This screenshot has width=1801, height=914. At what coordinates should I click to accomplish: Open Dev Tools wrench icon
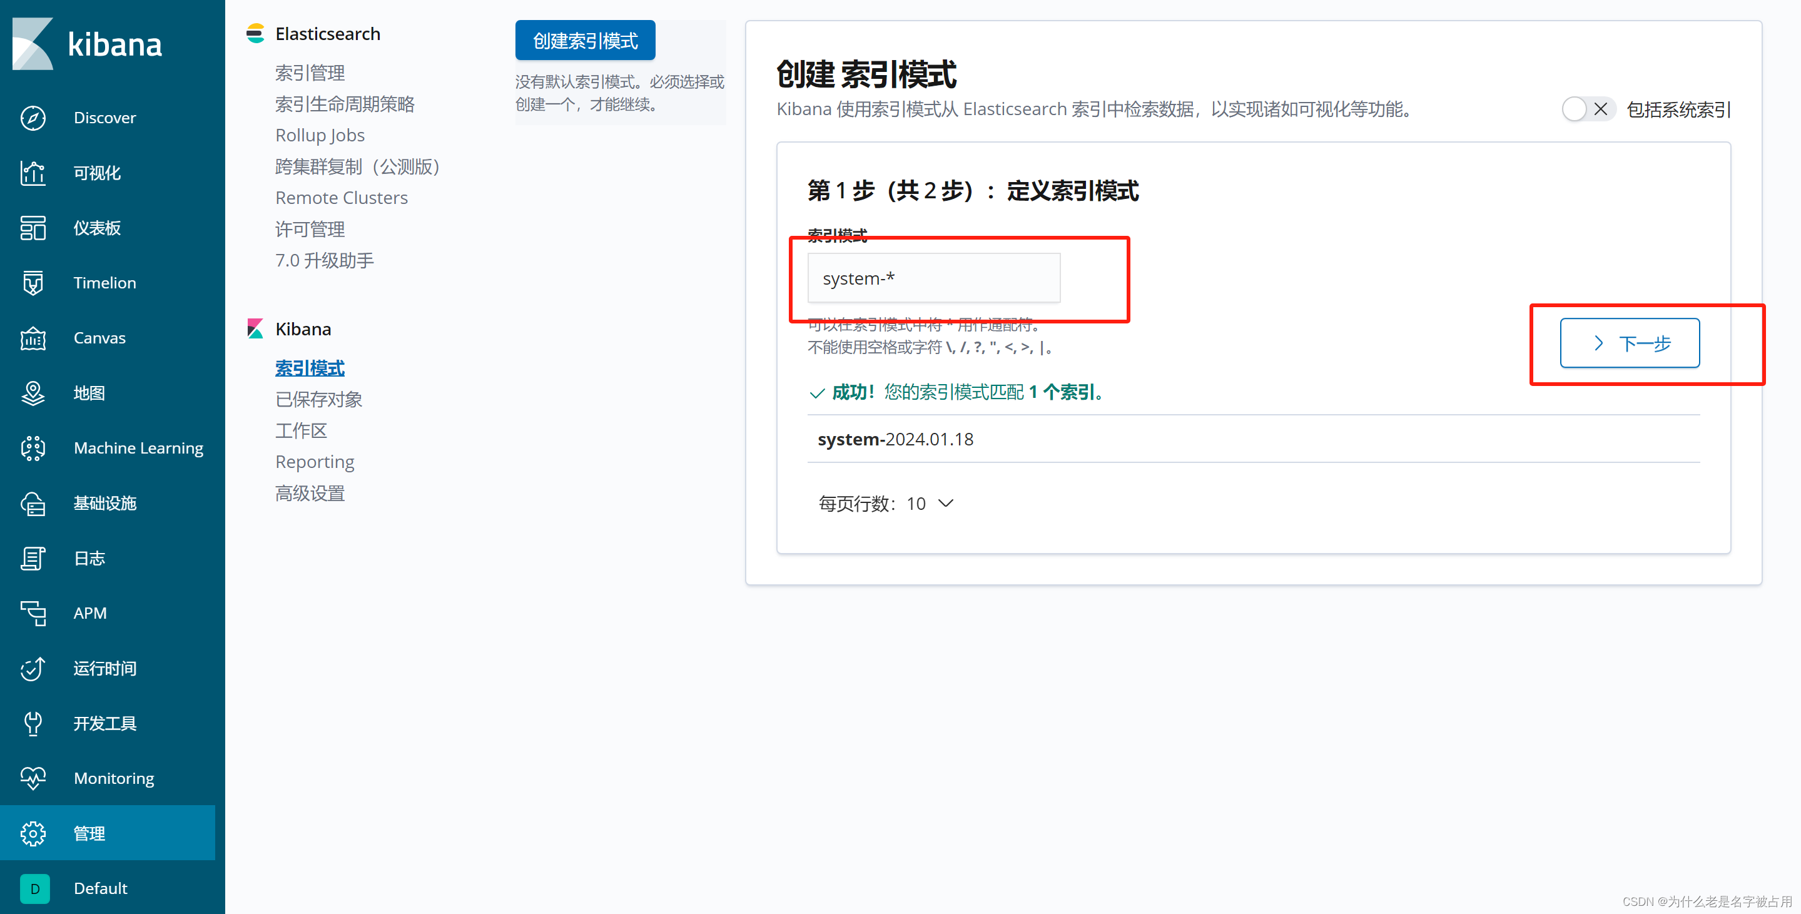pos(33,723)
